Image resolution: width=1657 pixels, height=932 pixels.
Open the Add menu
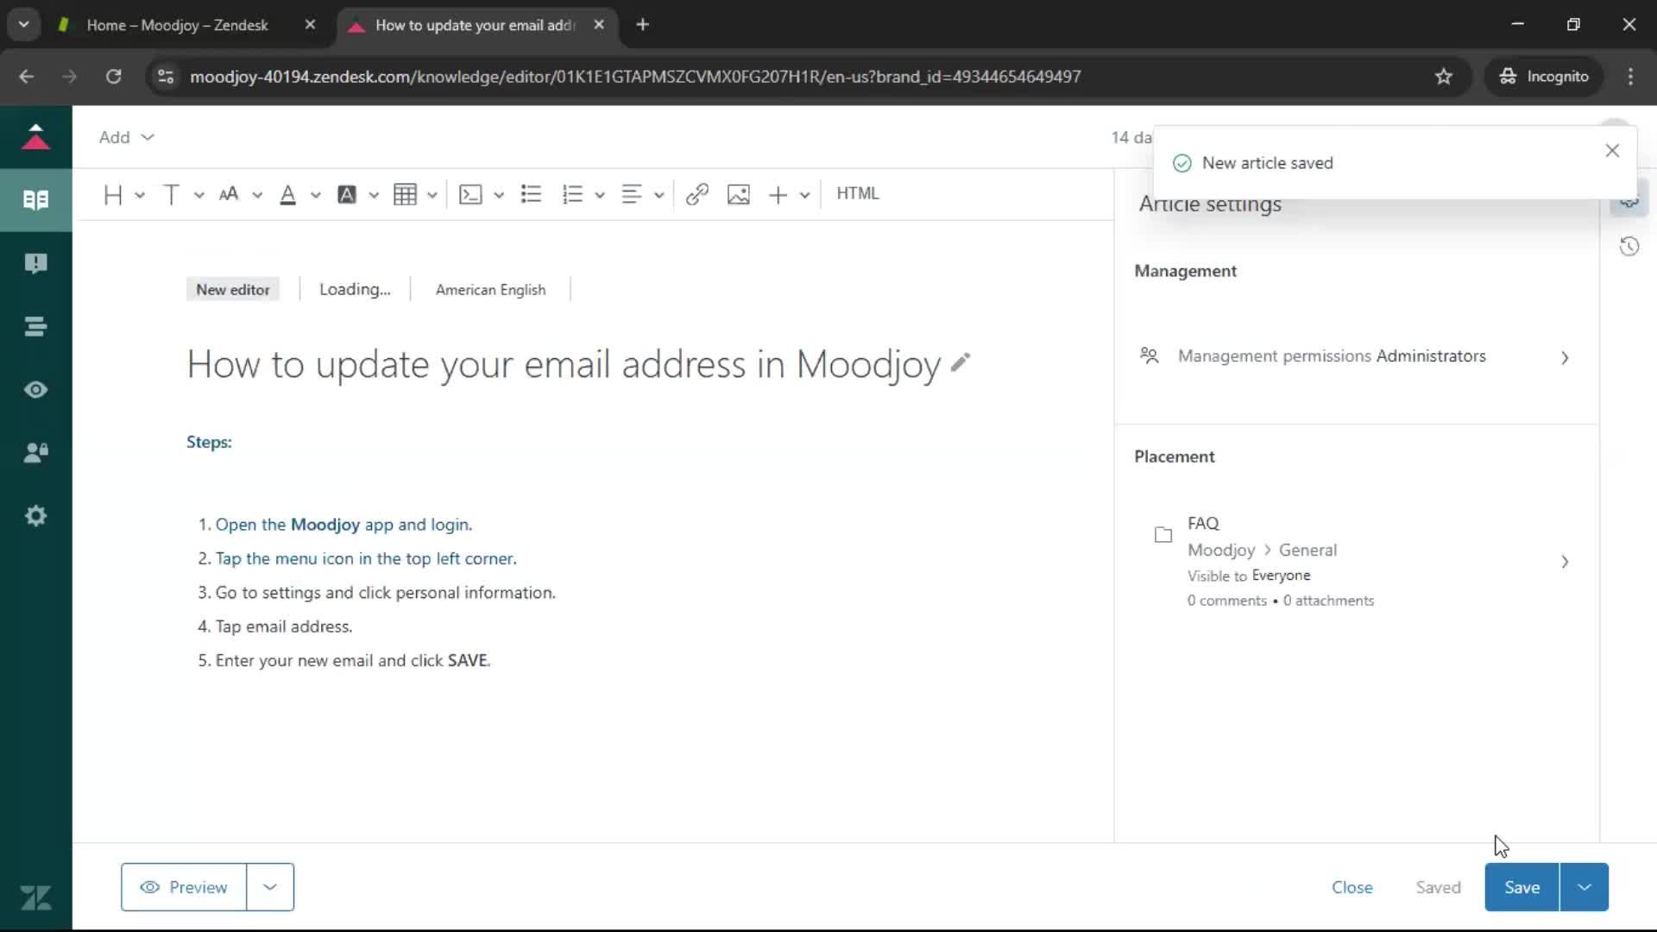coord(126,137)
